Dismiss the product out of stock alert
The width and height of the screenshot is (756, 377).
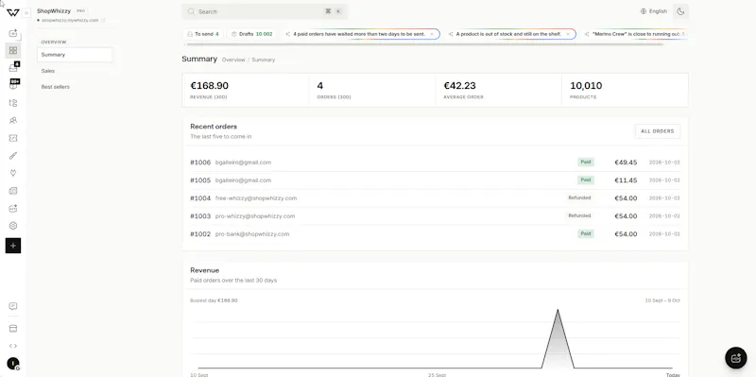568,34
